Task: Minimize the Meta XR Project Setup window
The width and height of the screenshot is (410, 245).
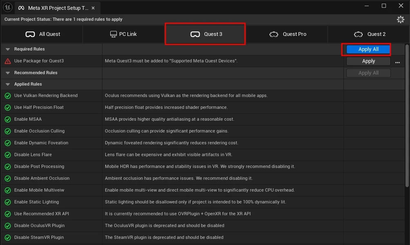Action: tap(367, 6)
